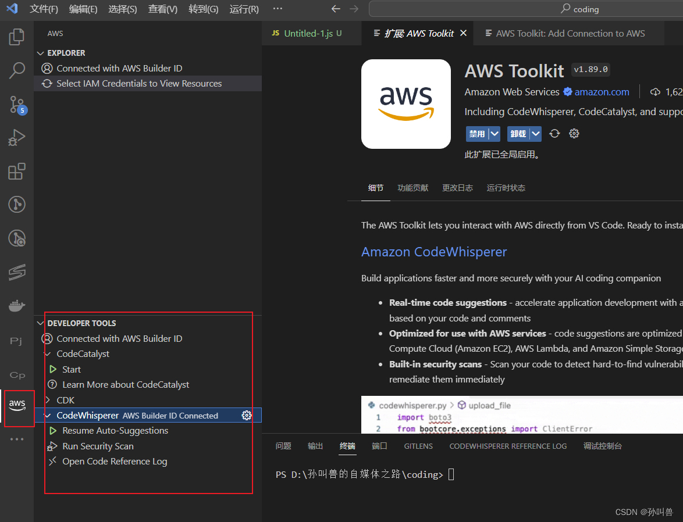Click the CodeWhisperer settings gear icon
Viewport: 683px width, 522px height.
[247, 415]
